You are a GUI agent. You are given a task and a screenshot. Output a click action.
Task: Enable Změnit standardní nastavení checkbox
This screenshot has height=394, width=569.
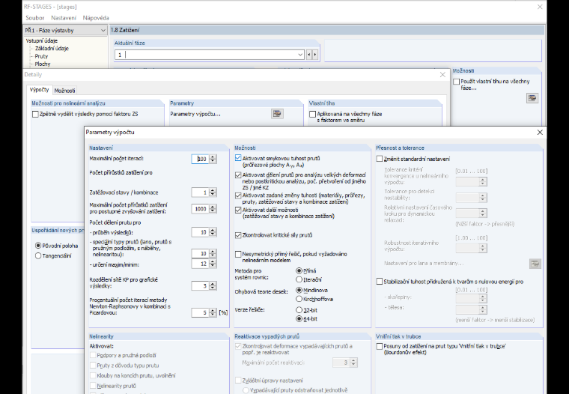(x=380, y=159)
